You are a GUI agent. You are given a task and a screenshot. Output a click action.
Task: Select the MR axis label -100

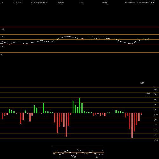click(x=156, y=140)
